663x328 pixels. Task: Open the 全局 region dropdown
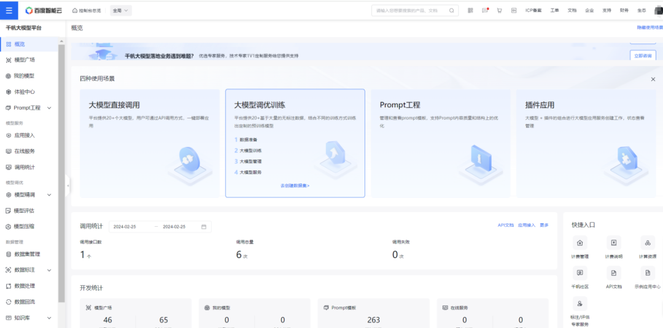point(121,10)
